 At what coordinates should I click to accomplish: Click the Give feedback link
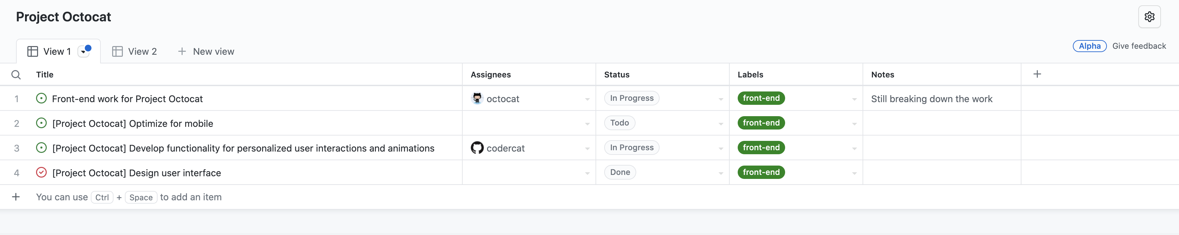pos(1140,46)
